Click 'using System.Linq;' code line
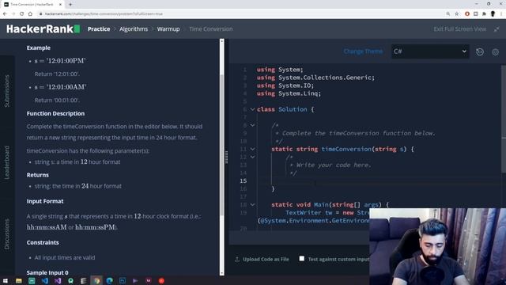The height and width of the screenshot is (285, 506). point(289,93)
